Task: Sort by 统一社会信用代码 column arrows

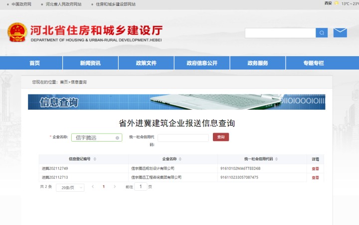Action: pyautogui.click(x=276, y=159)
